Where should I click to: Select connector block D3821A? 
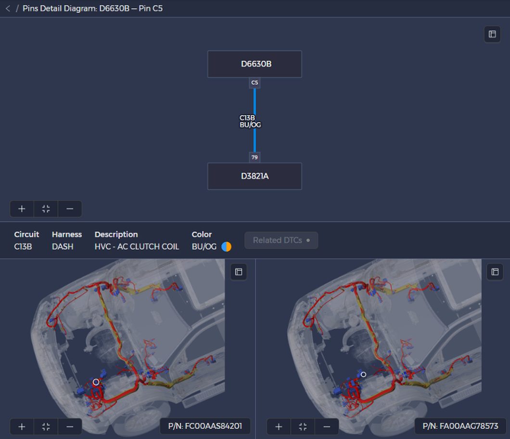pyautogui.click(x=255, y=176)
